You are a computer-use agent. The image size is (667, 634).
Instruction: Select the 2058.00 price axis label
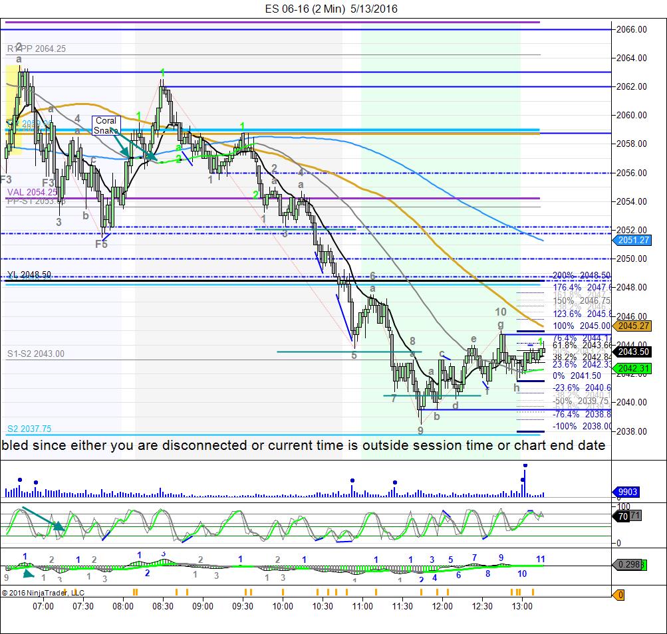coord(632,144)
